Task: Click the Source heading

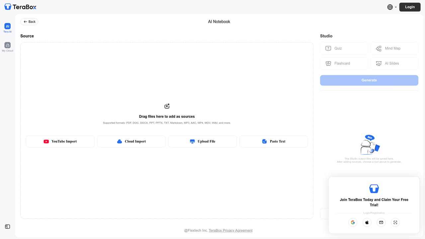Action: (27, 36)
